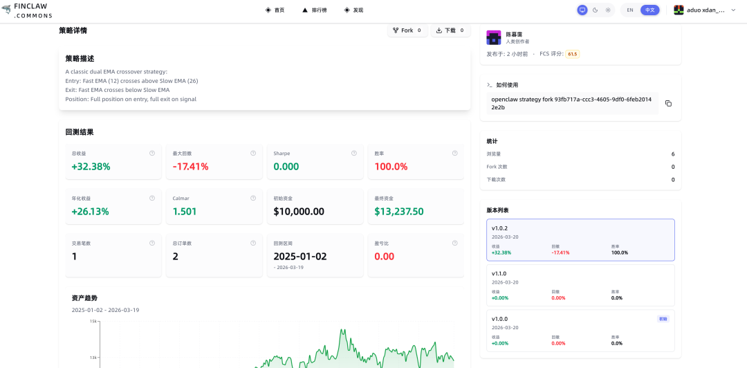Go to 首页 in top navigation
The height and width of the screenshot is (368, 747).
pyautogui.click(x=275, y=10)
